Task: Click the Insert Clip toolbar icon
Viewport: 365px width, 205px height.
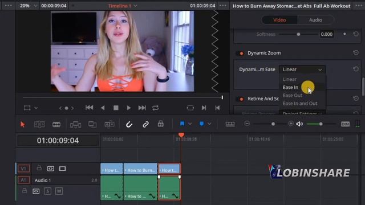Action: pyautogui.click(x=75, y=124)
